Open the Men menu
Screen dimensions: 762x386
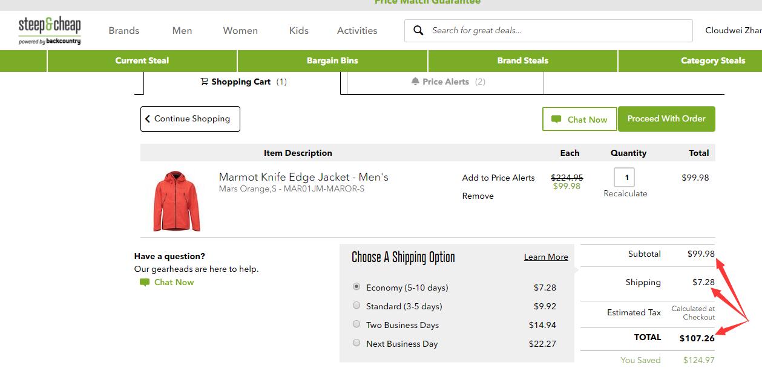tap(182, 30)
